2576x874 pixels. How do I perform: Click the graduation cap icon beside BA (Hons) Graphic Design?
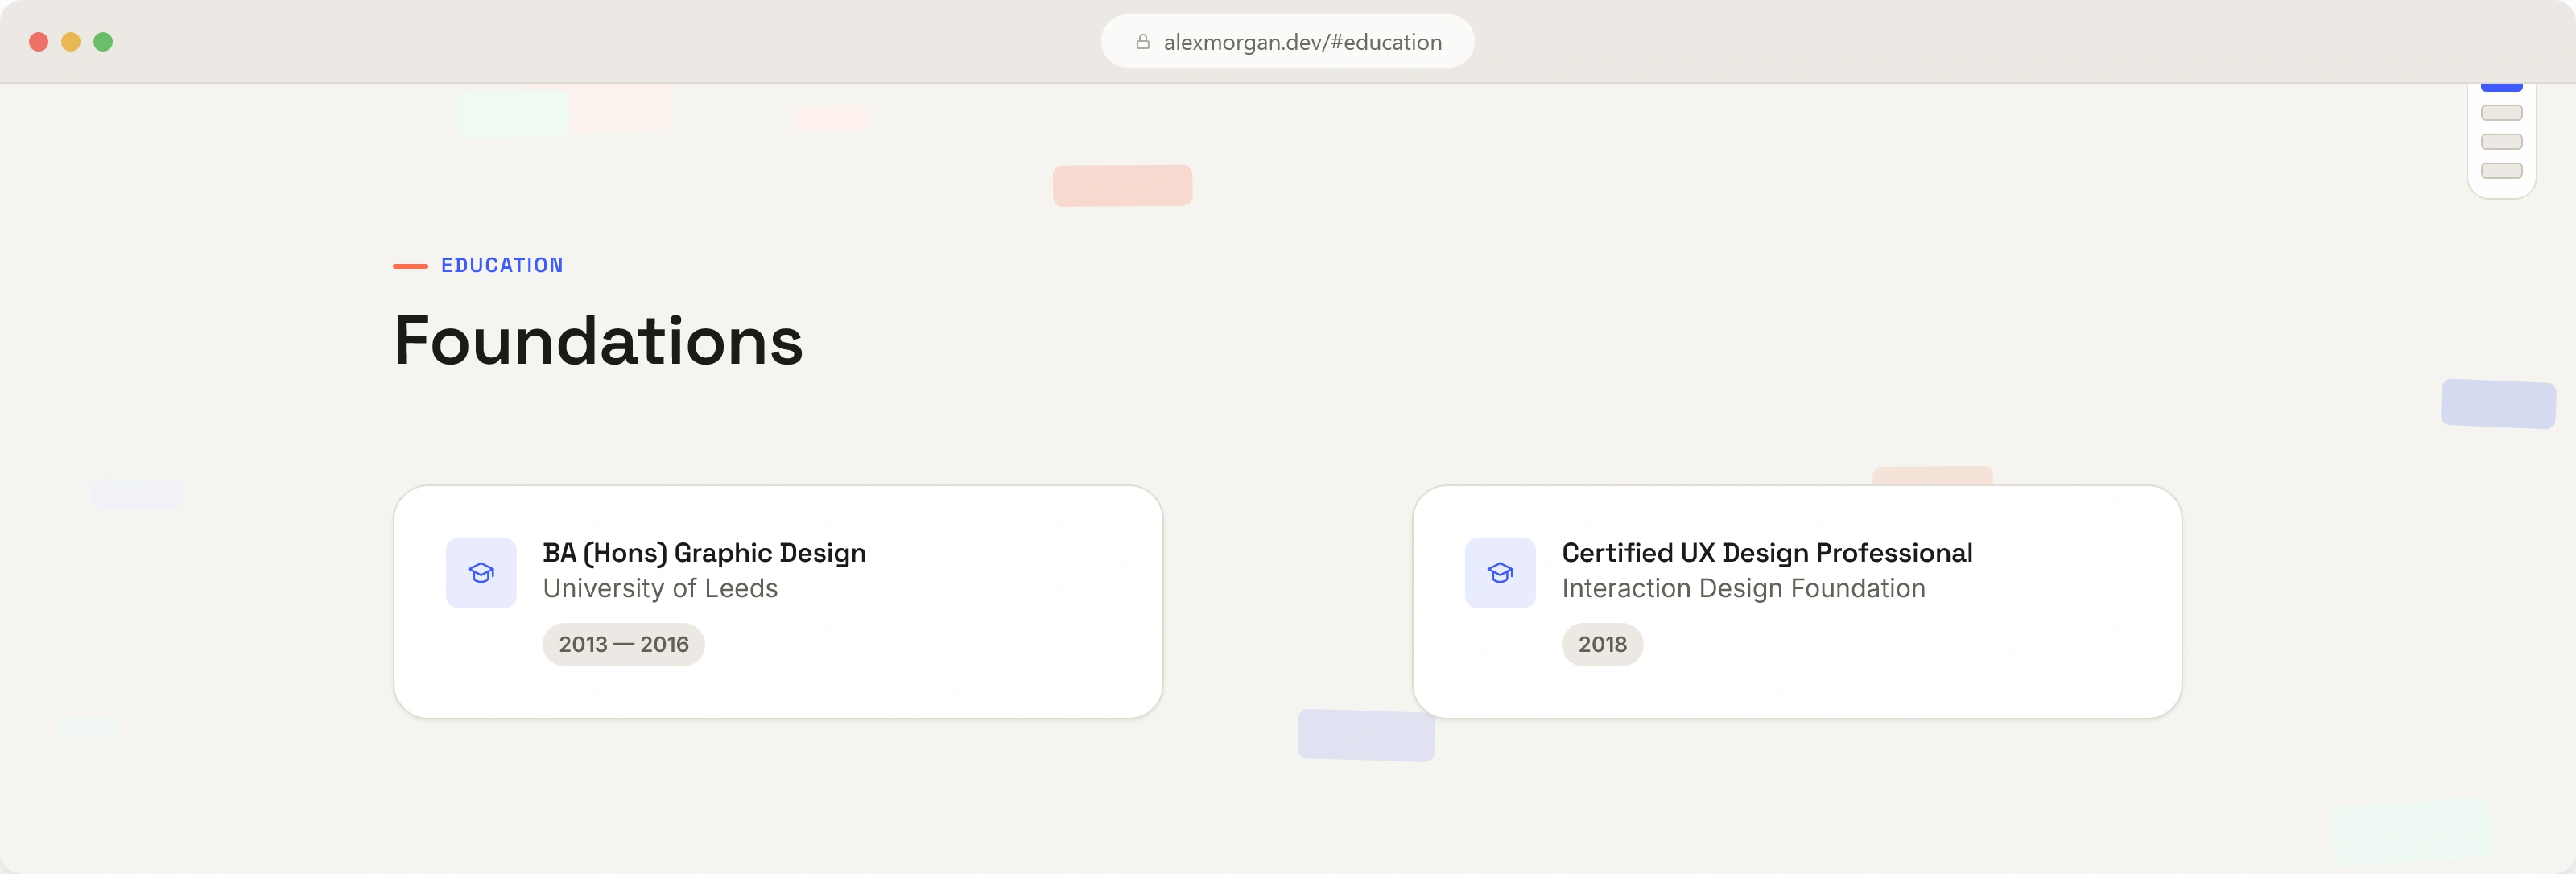pos(481,573)
